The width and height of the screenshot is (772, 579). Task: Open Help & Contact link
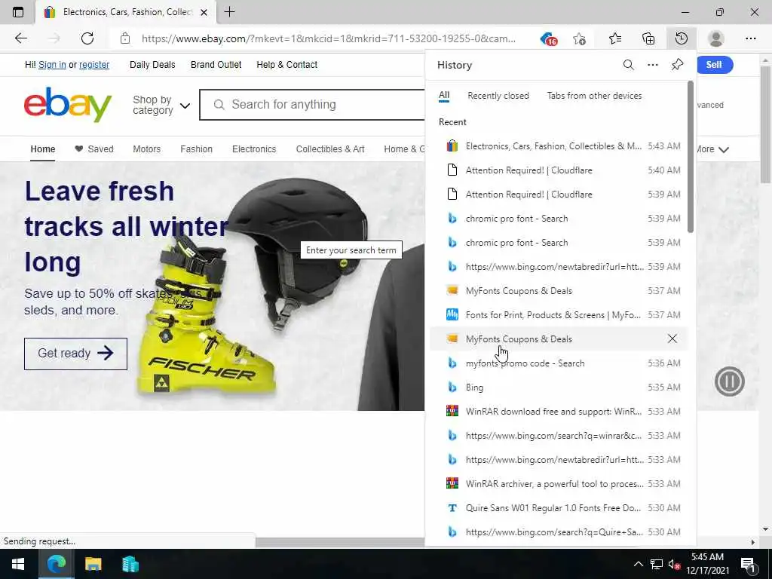(x=287, y=65)
